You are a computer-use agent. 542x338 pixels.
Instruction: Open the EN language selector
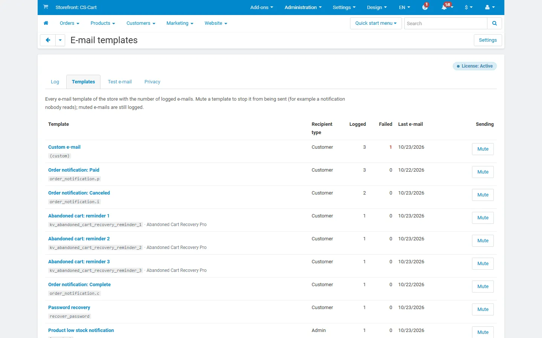point(405,7)
